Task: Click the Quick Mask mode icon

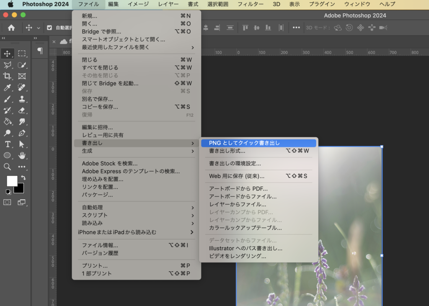Action: [x=7, y=202]
